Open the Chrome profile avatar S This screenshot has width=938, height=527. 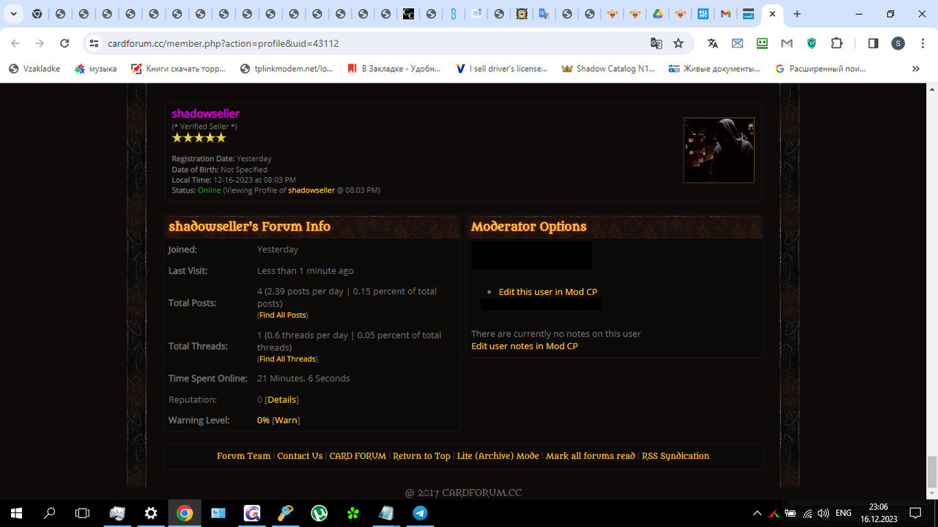point(898,43)
